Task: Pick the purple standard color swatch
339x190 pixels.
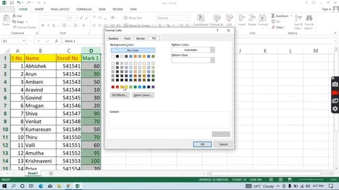Action: pos(153,87)
